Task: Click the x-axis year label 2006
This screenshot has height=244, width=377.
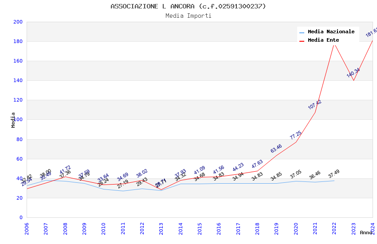Action: coord(27,228)
